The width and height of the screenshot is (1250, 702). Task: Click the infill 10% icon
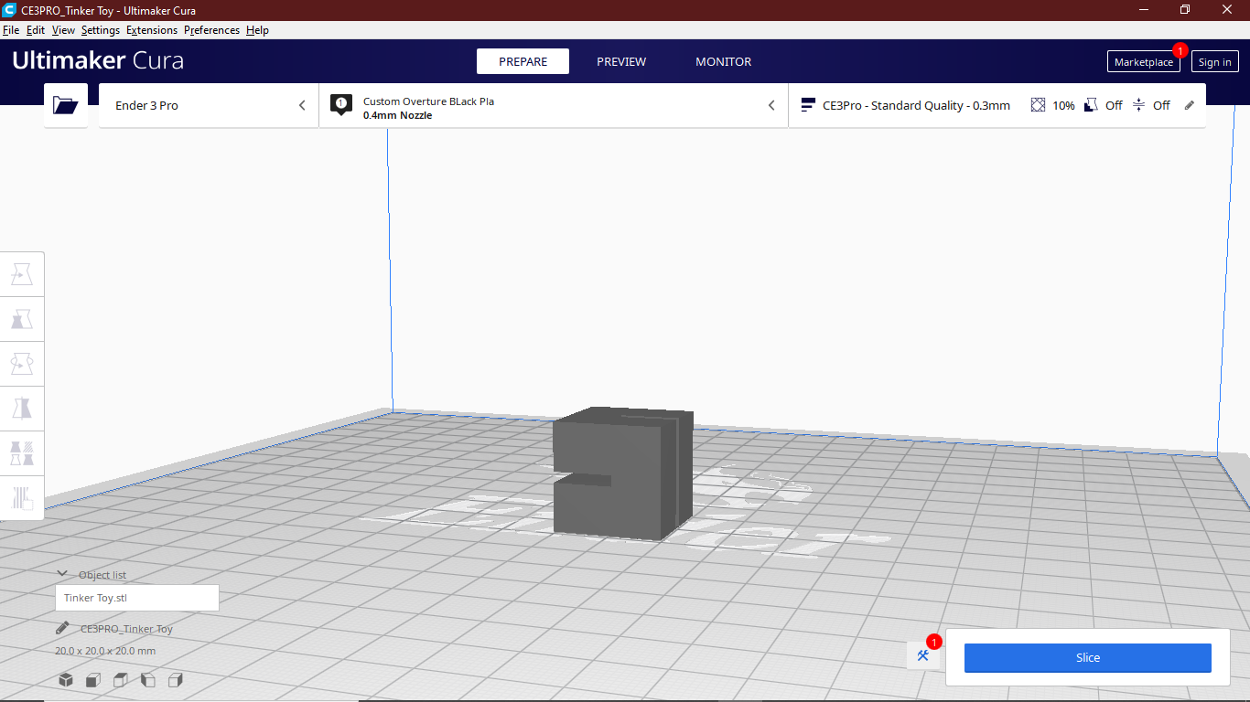pyautogui.click(x=1038, y=105)
